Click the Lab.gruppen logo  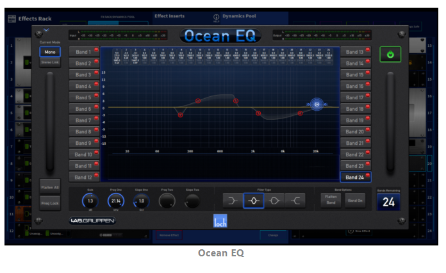92,221
